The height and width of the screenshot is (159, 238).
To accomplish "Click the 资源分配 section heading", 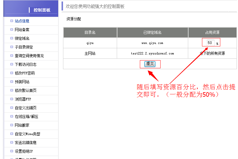I will point(74,19).
